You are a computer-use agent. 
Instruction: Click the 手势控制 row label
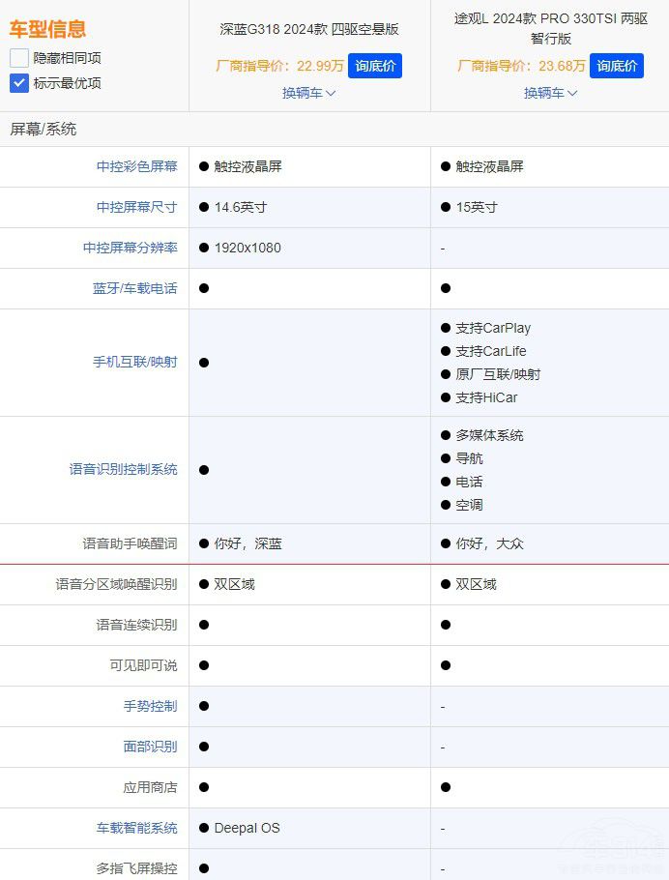(x=150, y=706)
